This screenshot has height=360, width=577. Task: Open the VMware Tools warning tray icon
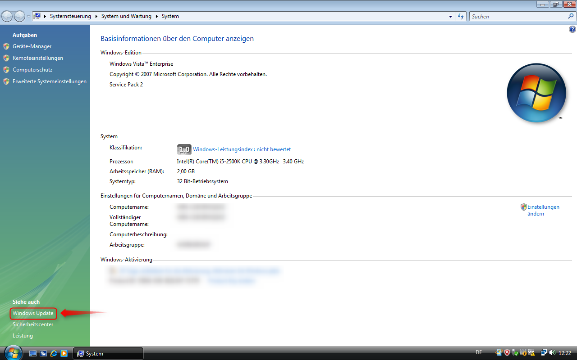[531, 353]
